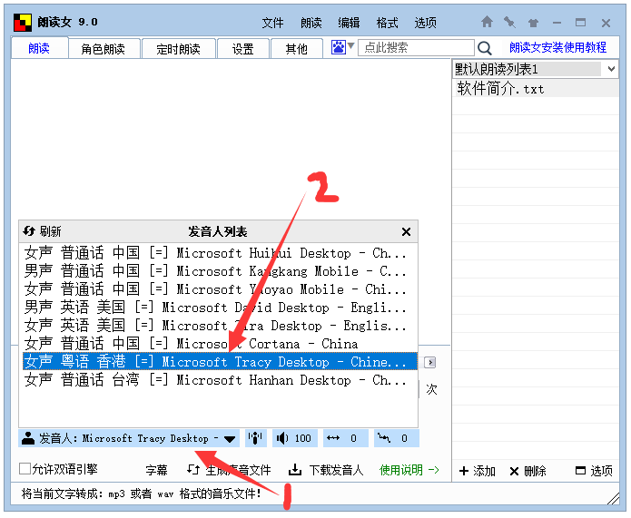
Task: Click the pitch control showing 0
Action: pos(397,438)
